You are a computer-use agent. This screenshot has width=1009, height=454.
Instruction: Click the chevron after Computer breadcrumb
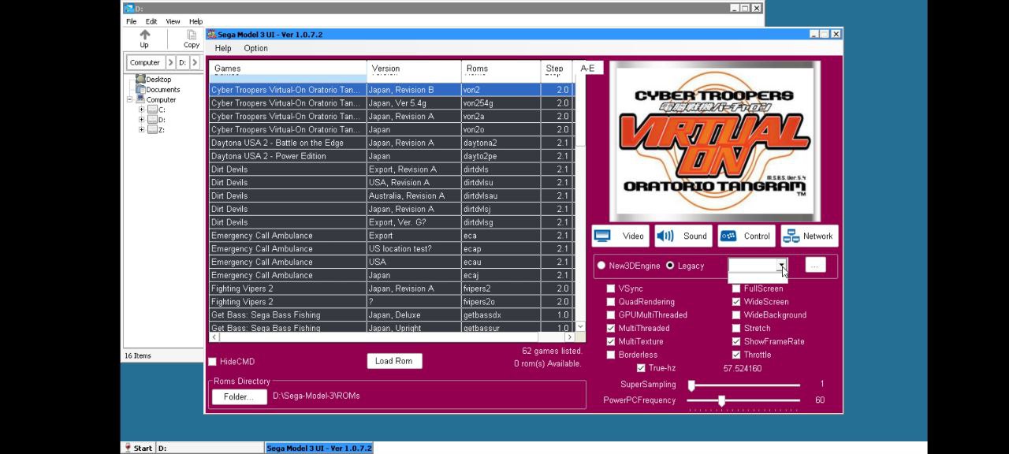pos(169,62)
